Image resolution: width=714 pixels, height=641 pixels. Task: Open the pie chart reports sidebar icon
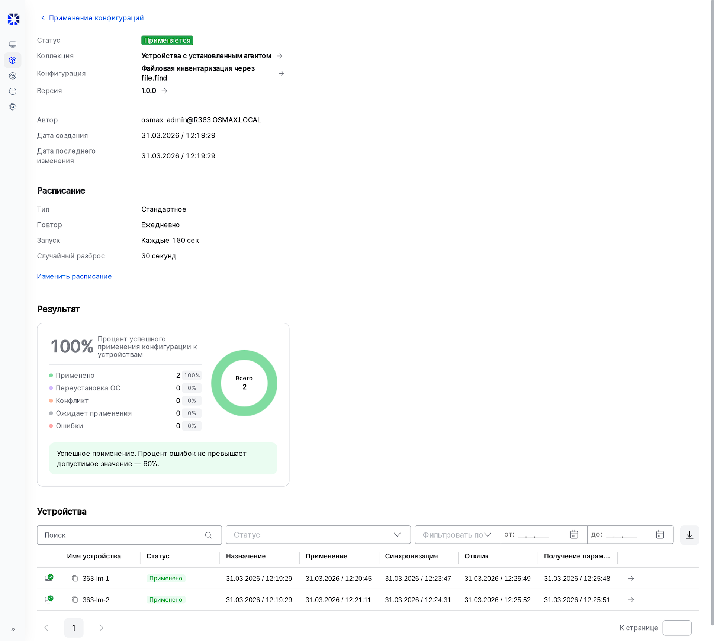point(13,91)
